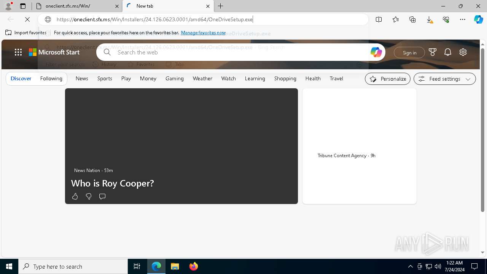The image size is (487, 274).
Task: Close the oneclient.sfx.ms tab
Action: tap(117, 6)
